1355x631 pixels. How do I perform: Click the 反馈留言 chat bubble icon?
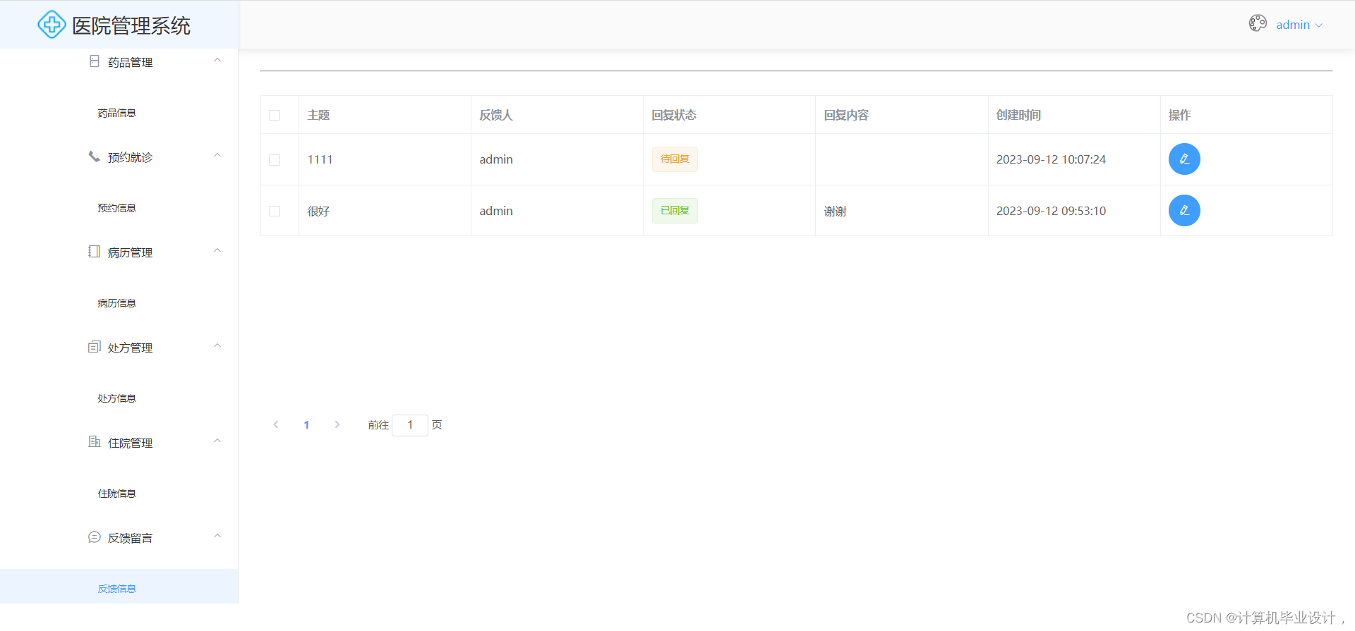[x=95, y=537]
